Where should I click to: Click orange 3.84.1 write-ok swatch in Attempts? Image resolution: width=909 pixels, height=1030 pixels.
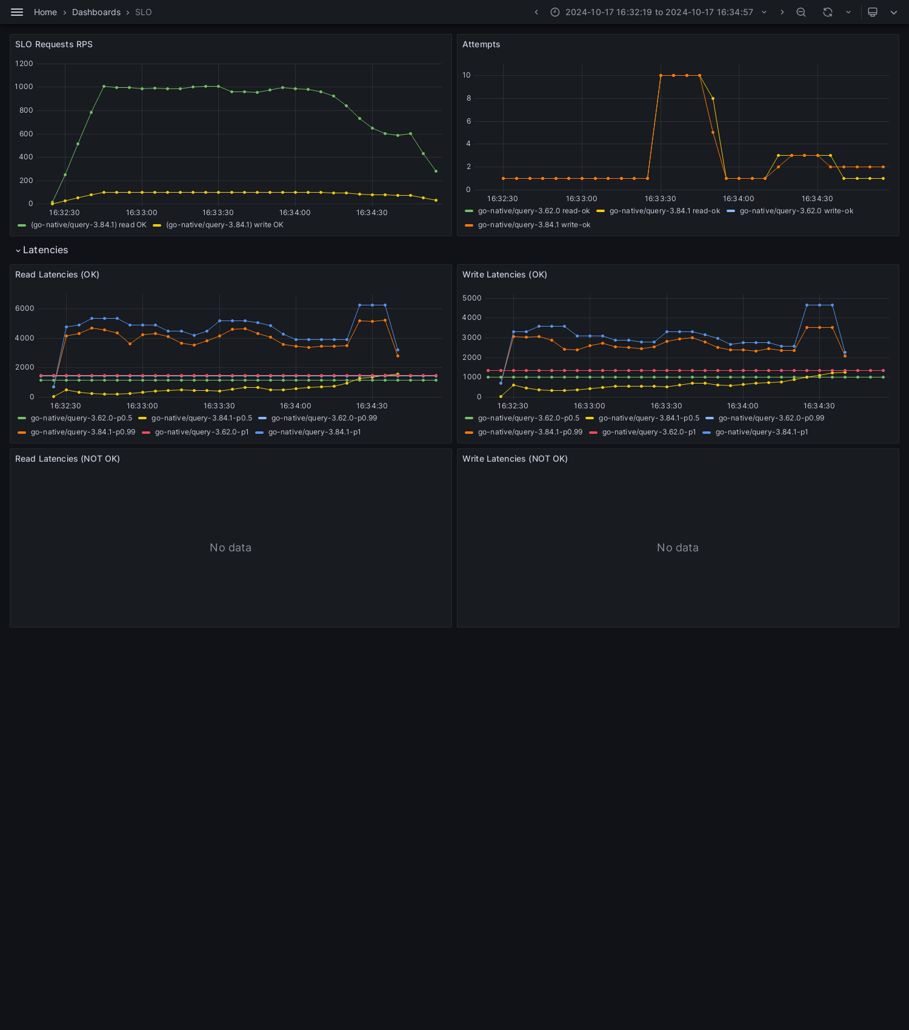(x=469, y=225)
